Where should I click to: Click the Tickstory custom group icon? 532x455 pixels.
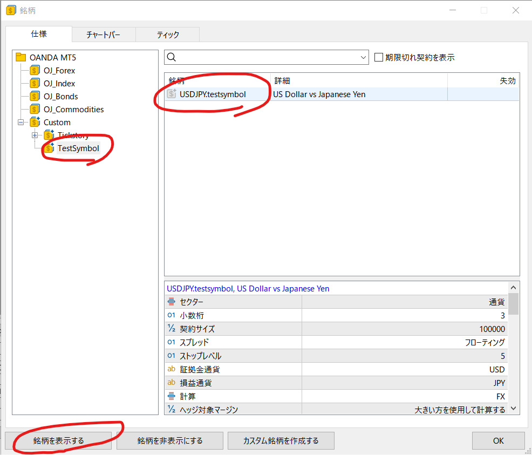tap(49, 135)
